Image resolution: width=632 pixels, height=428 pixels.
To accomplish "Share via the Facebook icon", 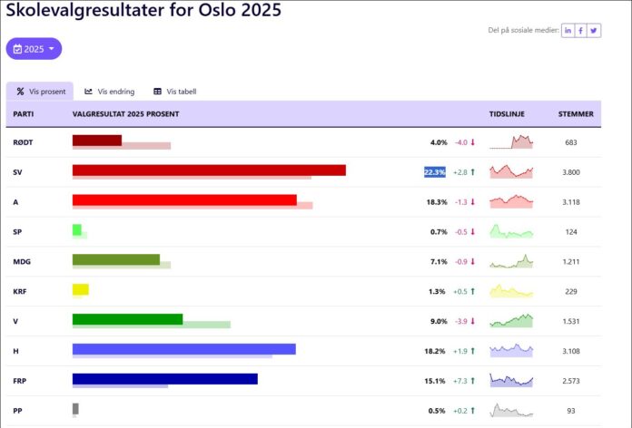I will pyautogui.click(x=580, y=31).
